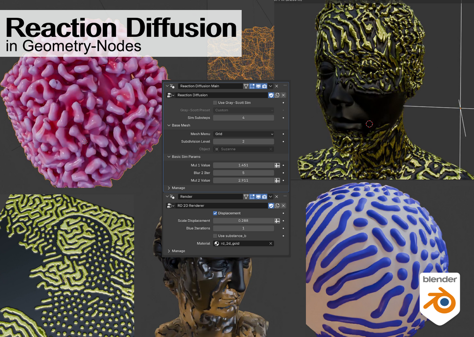
Task: Toggle on-cage icon for Reaction Diffusion Main modifier
Action: [x=246, y=86]
